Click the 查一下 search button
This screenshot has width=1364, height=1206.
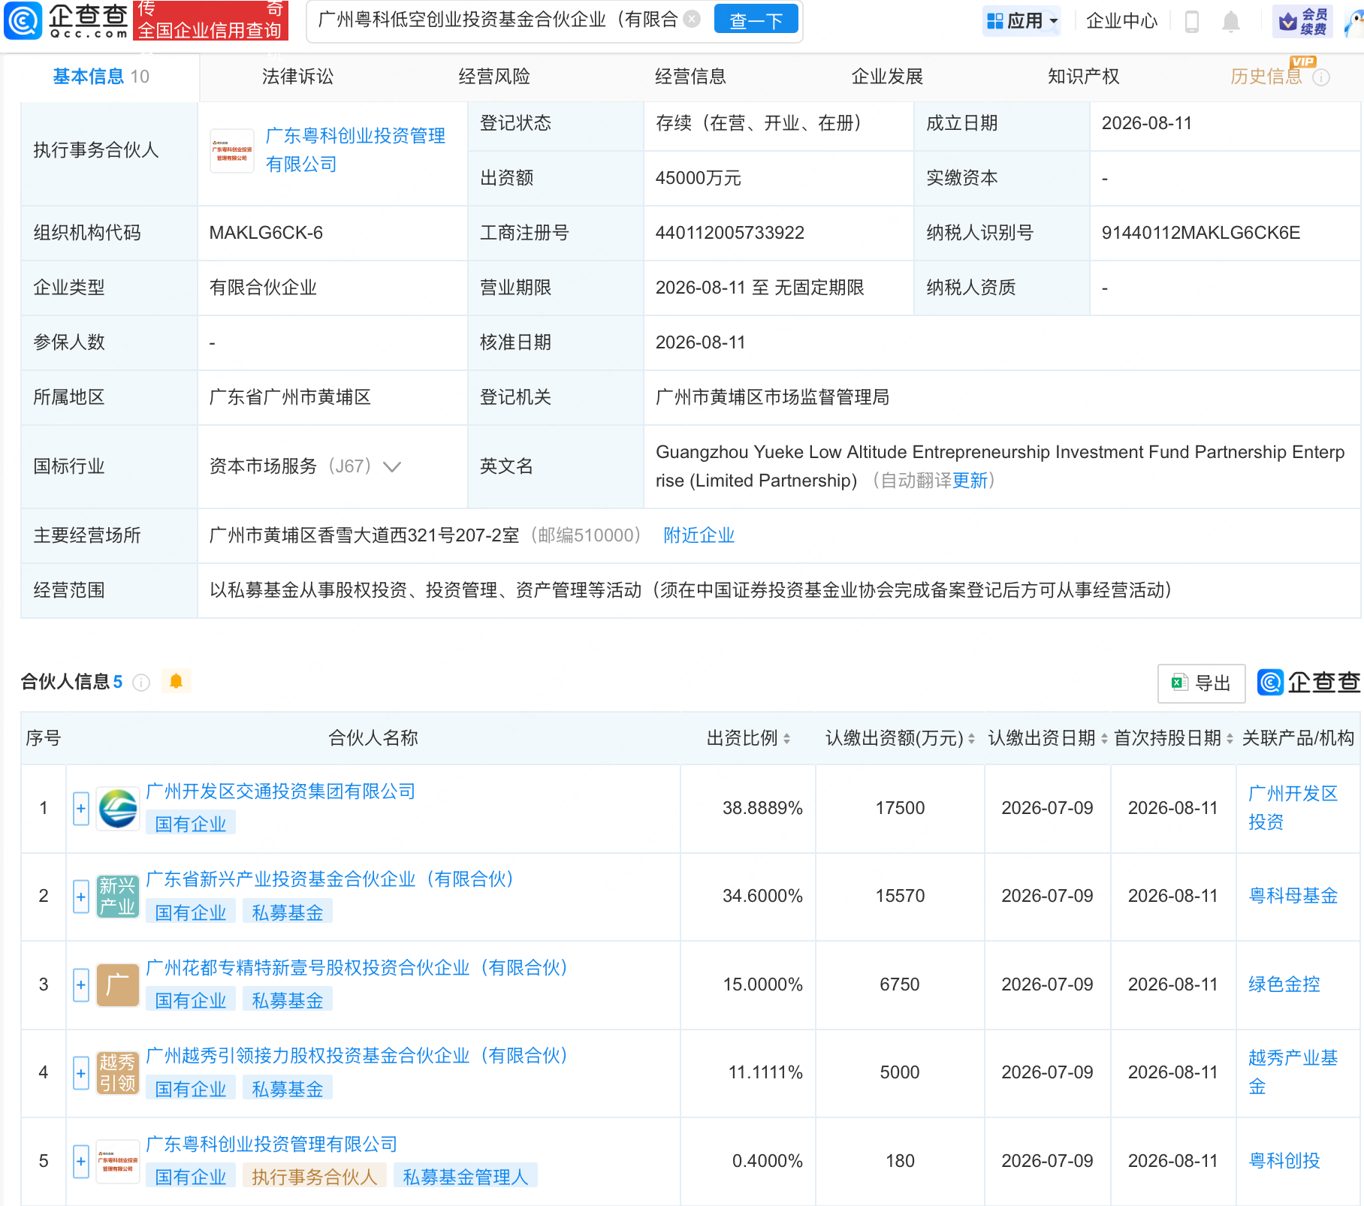[x=756, y=20]
